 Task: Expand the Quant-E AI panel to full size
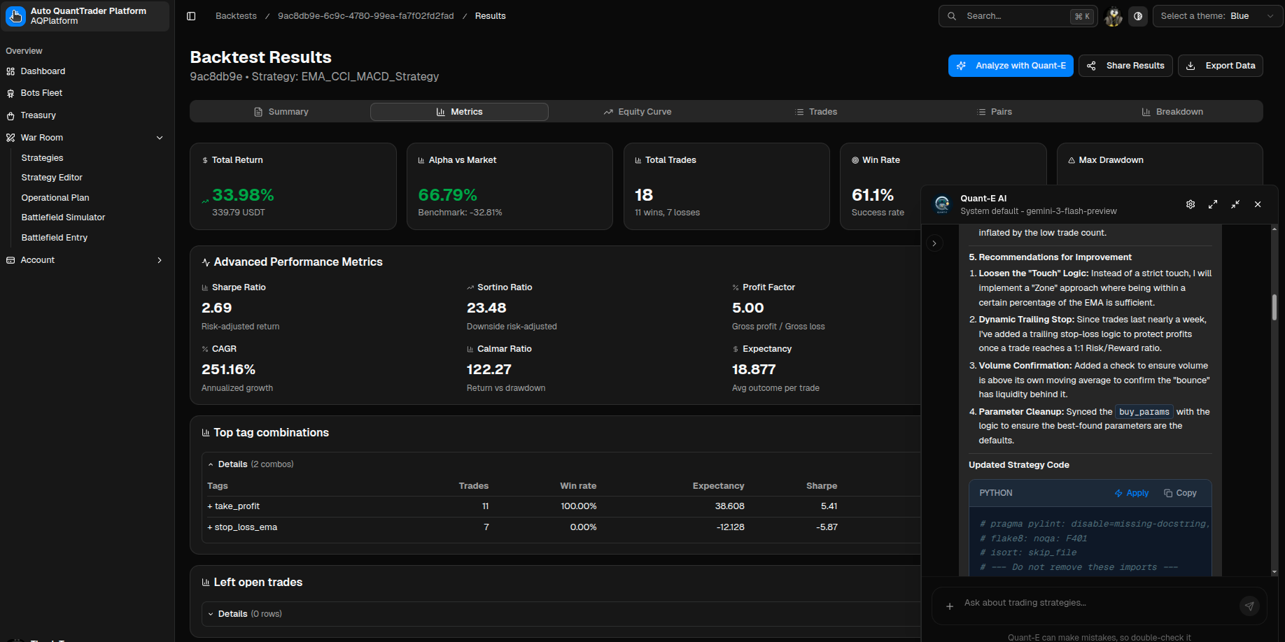coord(1213,204)
